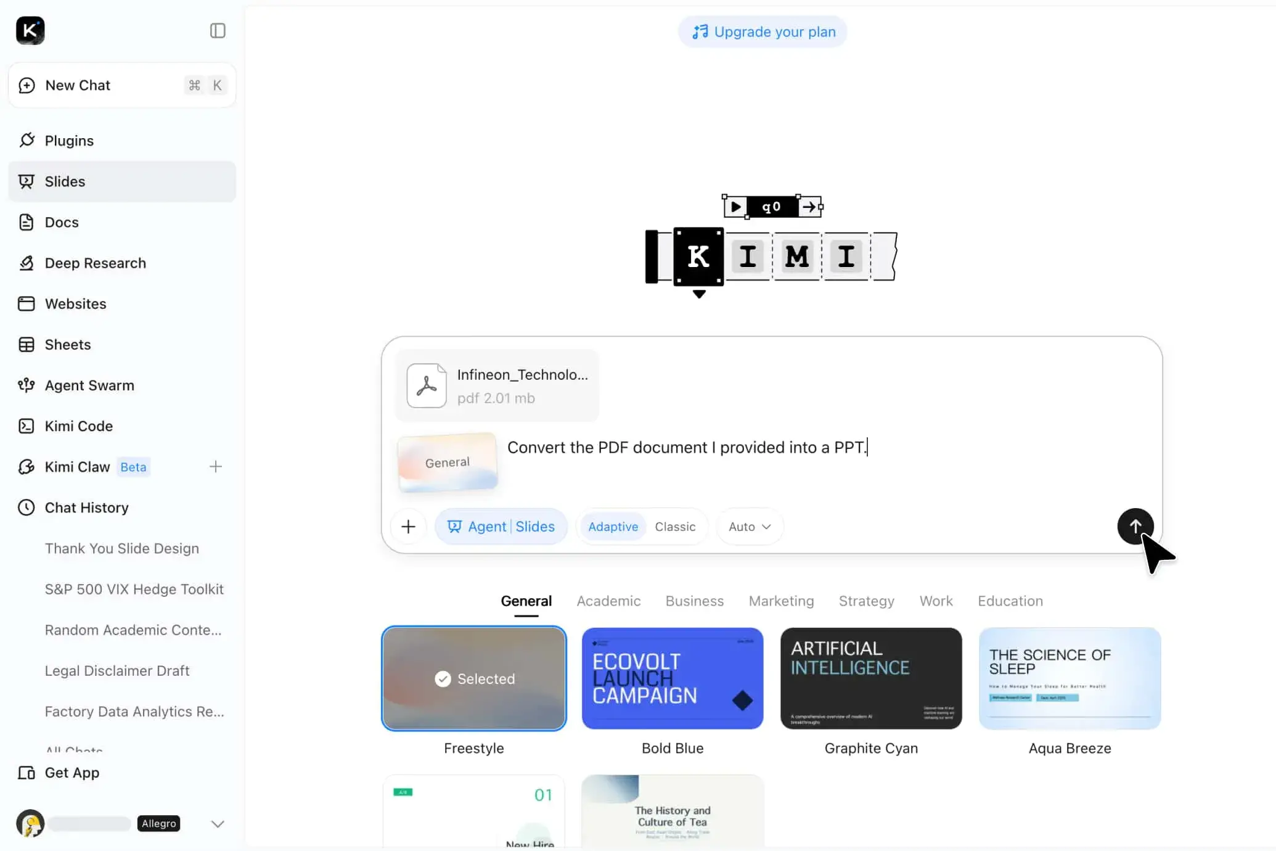Add attachment with plus button
Screen dimensions: 1276x851
point(408,527)
